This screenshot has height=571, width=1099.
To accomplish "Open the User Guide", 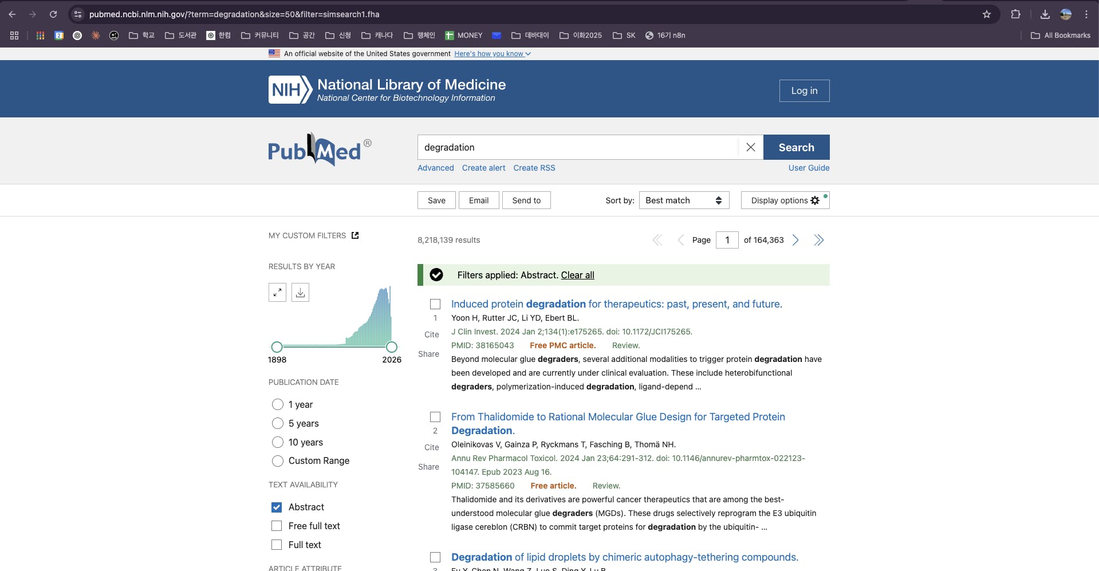I will [x=809, y=168].
